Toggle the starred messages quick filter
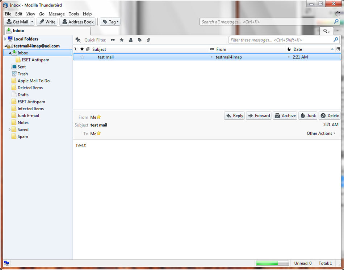 click(122, 40)
